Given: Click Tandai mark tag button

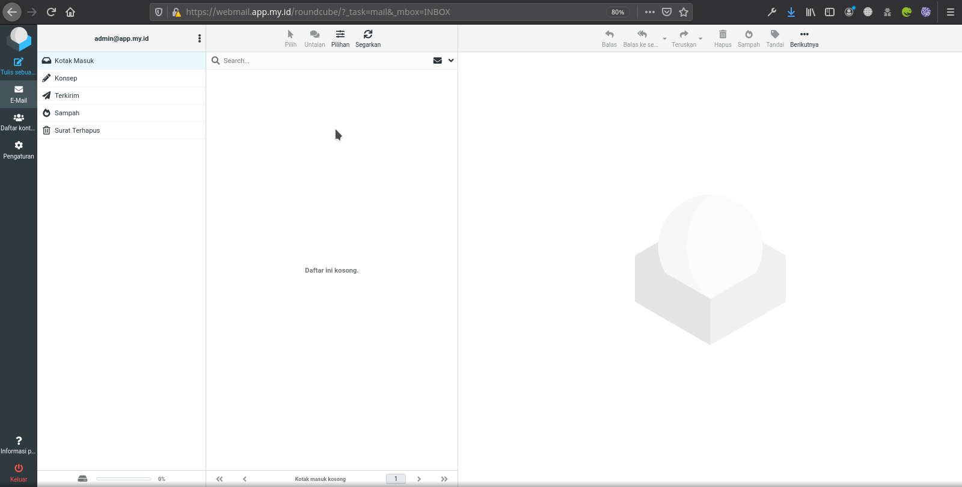Looking at the screenshot, I should click(x=775, y=38).
